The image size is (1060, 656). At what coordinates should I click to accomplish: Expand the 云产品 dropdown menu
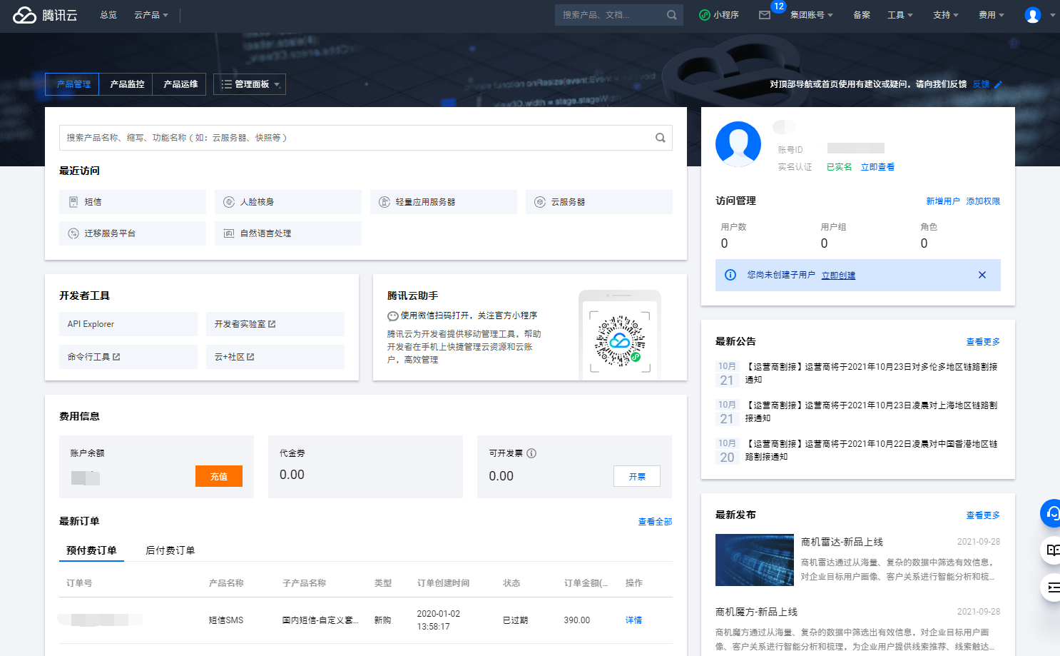pos(151,15)
